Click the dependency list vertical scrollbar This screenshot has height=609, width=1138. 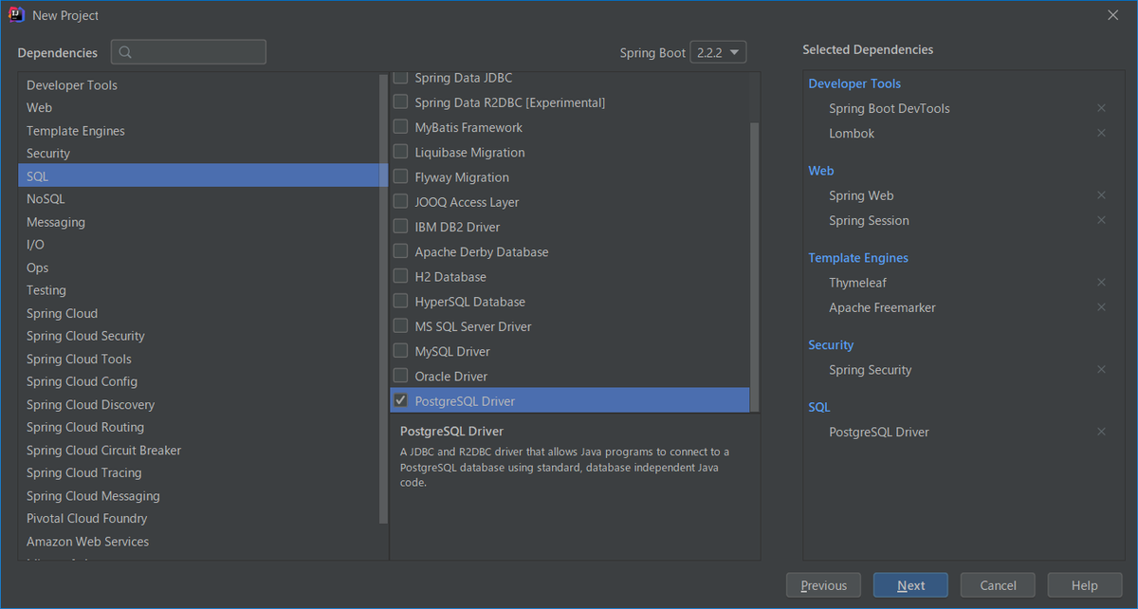(x=755, y=267)
